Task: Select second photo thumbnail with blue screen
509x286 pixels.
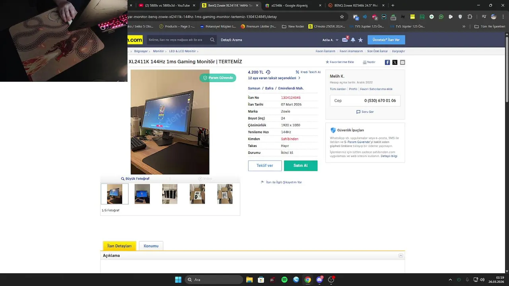Action: coord(142,194)
